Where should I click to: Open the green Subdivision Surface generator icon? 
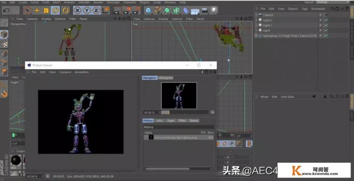pyautogui.click(x=167, y=10)
